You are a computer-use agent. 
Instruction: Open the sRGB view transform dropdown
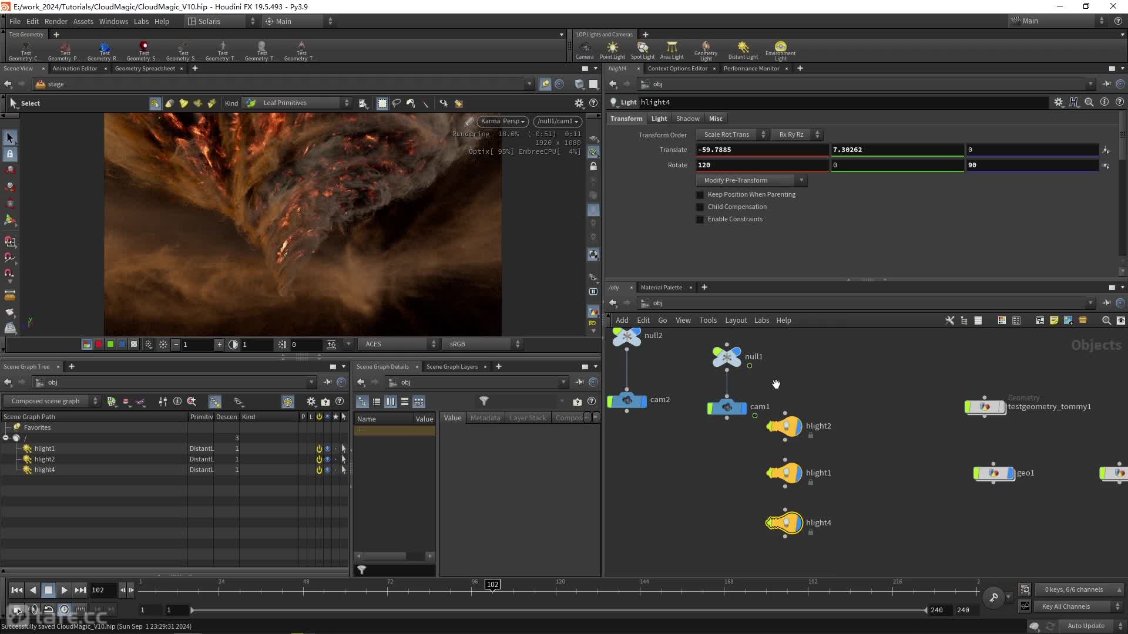pos(484,344)
